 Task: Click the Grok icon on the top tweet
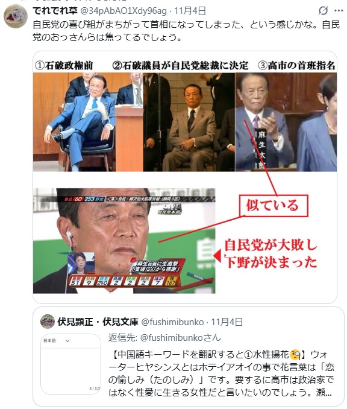pos(323,10)
